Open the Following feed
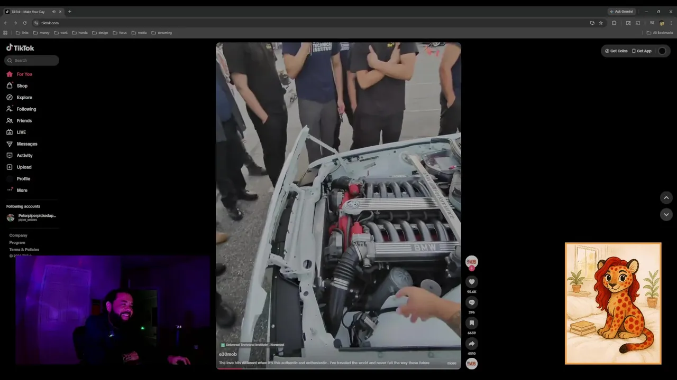 click(21, 109)
